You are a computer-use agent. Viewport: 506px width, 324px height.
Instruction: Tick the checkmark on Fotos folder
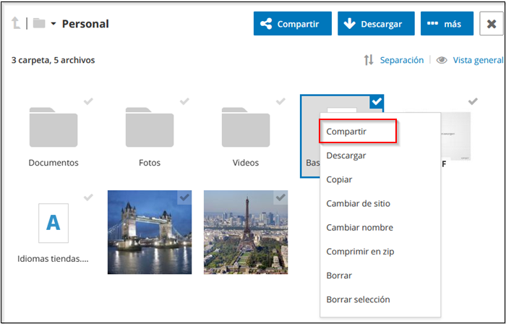coord(184,101)
